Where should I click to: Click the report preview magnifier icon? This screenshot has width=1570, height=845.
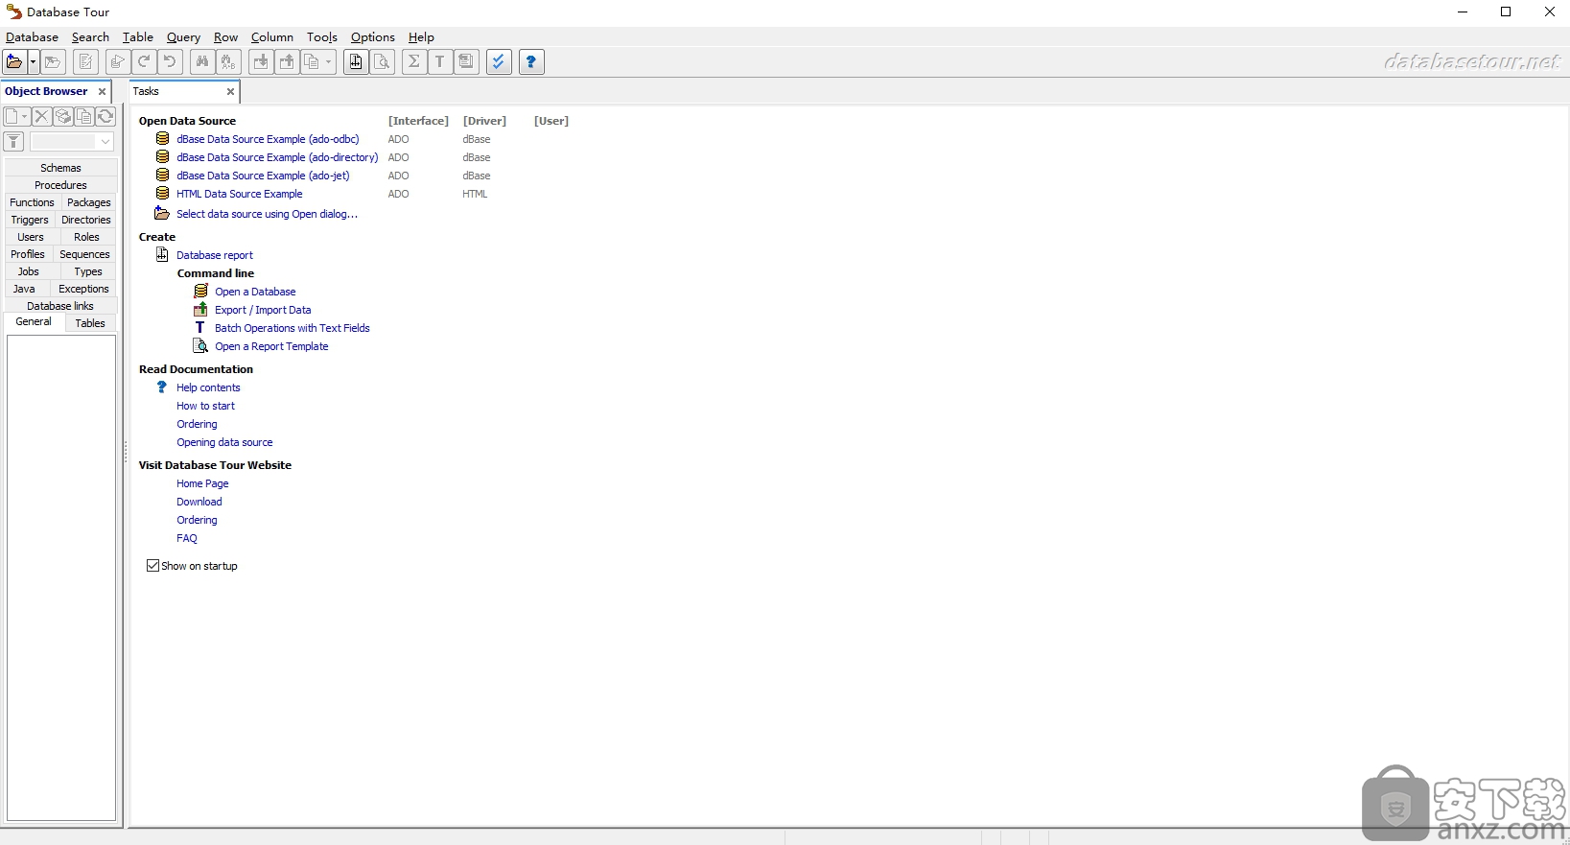(383, 62)
